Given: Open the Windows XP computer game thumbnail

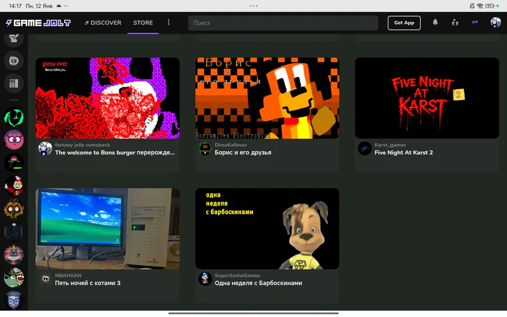Looking at the screenshot, I should 108,229.
